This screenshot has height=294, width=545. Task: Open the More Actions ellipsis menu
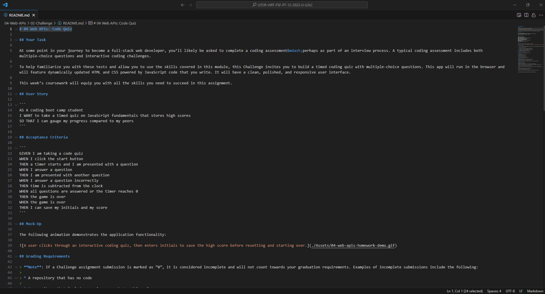click(x=541, y=15)
